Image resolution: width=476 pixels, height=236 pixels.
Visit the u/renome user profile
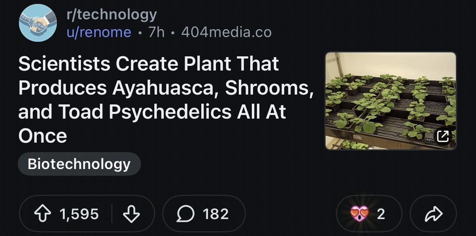pos(99,32)
